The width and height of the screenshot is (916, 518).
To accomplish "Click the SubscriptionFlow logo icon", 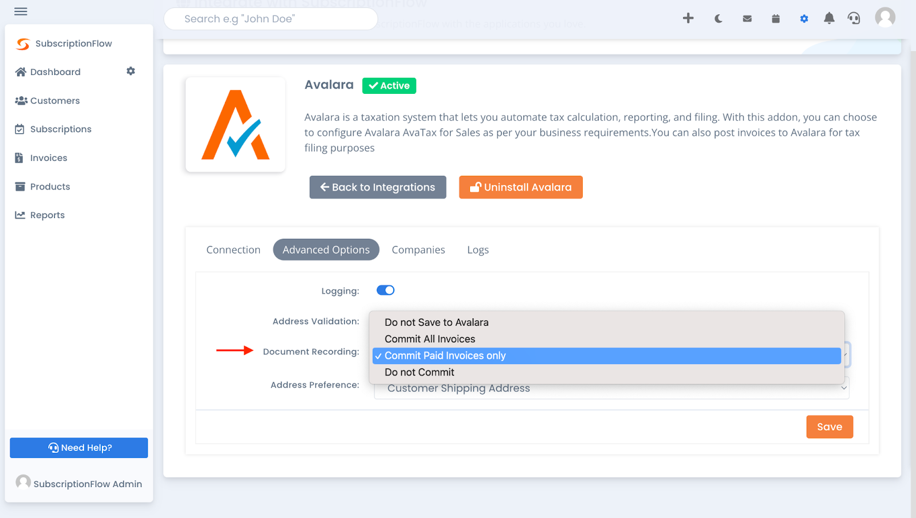I will pos(23,44).
